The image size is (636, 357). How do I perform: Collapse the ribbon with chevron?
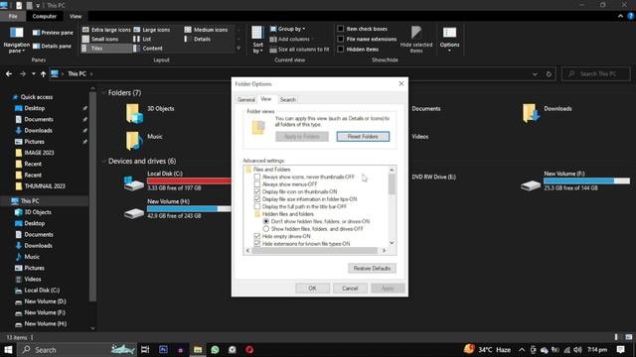620,16
